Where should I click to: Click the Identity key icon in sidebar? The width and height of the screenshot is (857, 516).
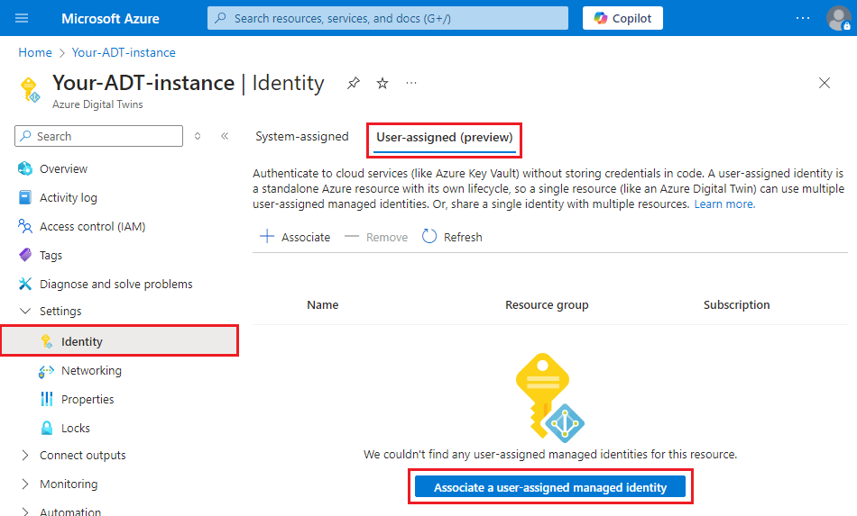point(47,341)
